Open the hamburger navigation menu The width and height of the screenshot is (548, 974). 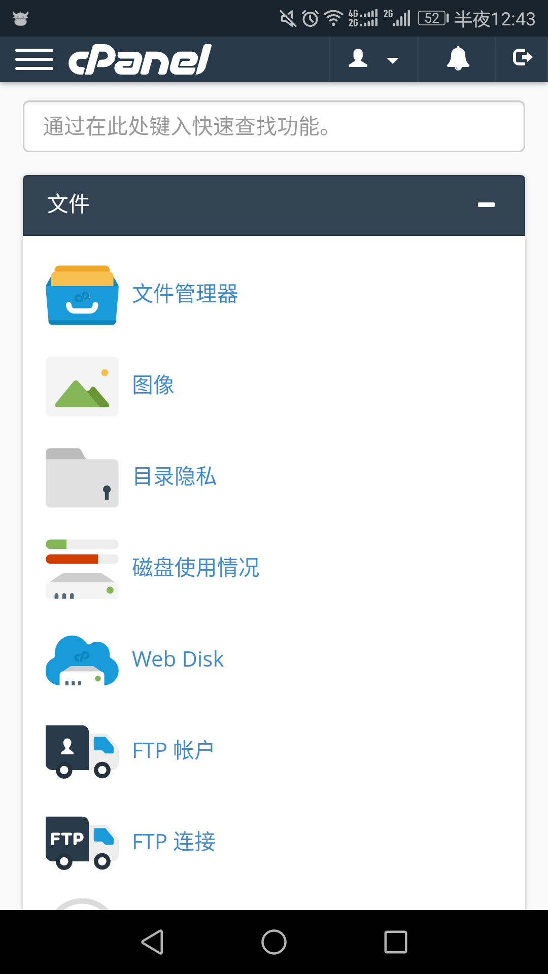[34, 59]
